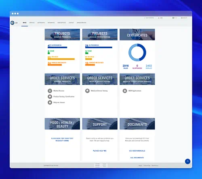Open the User Settings nav tab
This screenshot has width=202, height=179.
61,23
